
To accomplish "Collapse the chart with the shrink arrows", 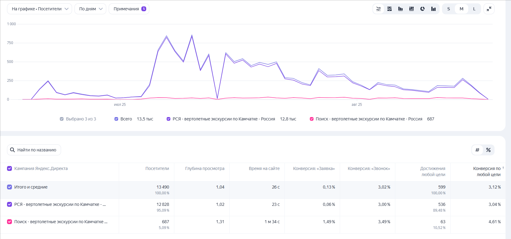I will (x=489, y=9).
